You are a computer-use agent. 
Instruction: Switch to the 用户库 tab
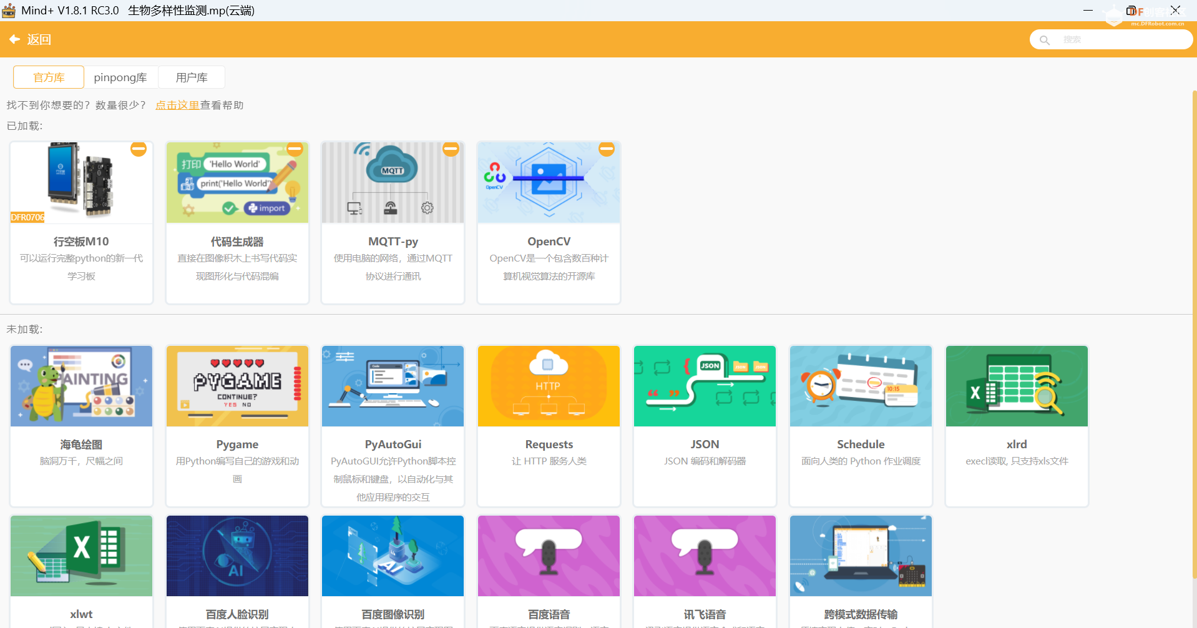192,77
